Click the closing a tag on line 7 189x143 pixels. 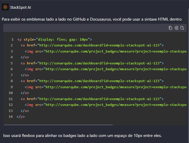point(25,75)
